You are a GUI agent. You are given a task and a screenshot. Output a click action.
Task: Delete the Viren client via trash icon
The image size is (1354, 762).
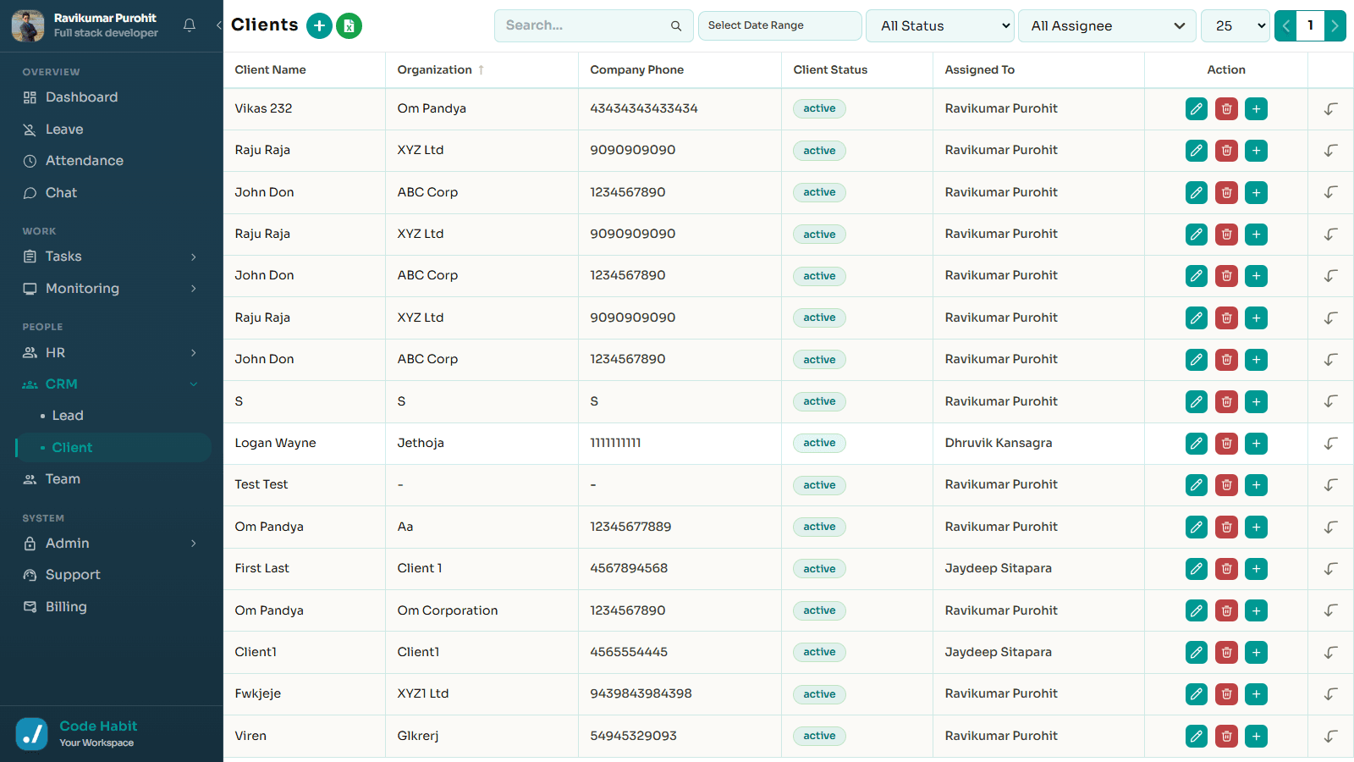1226,736
